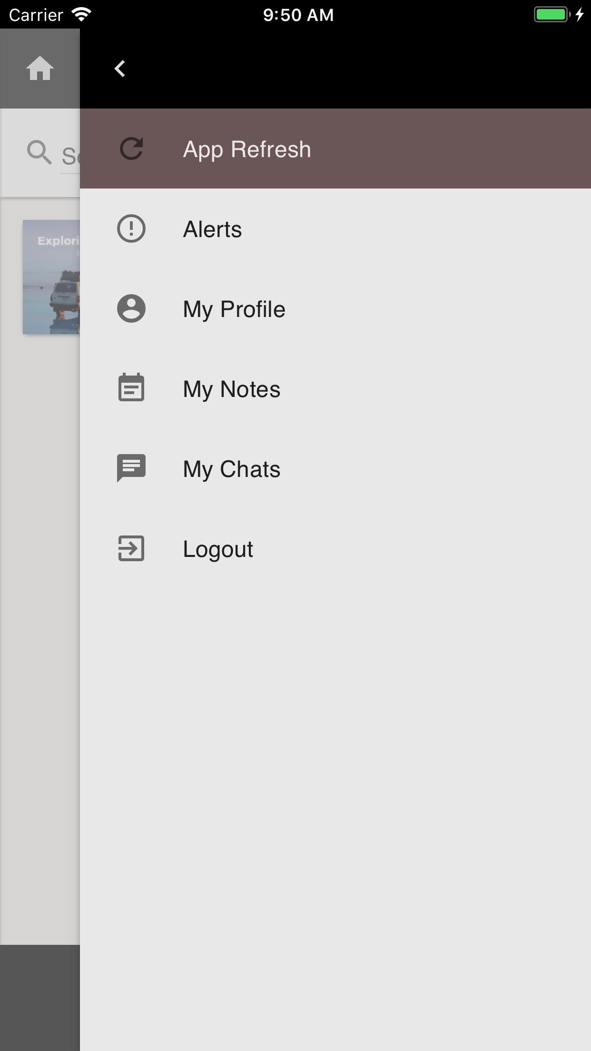Open My Notes
Image resolution: width=591 pixels, height=1051 pixels.
[x=232, y=389]
